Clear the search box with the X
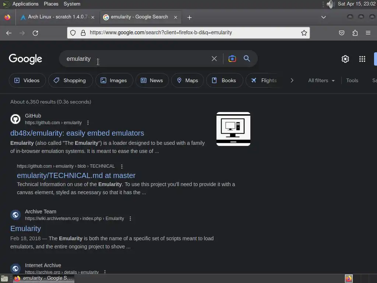The height and width of the screenshot is (283, 377). point(214,59)
